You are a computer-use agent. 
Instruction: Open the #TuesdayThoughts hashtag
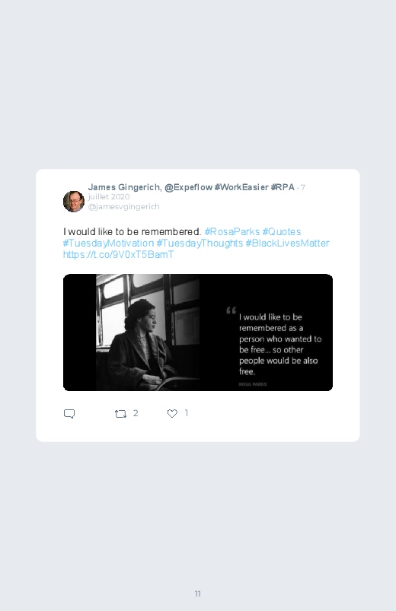[x=200, y=243]
